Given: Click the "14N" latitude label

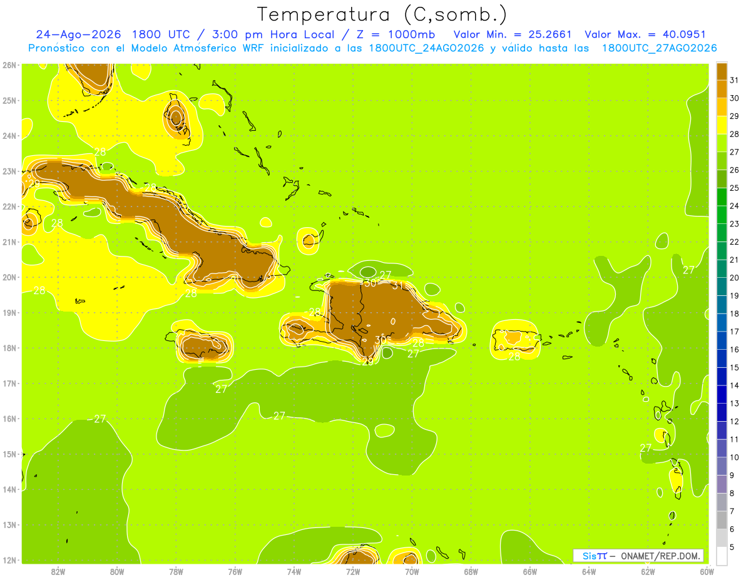Looking at the screenshot, I should [x=9, y=489].
